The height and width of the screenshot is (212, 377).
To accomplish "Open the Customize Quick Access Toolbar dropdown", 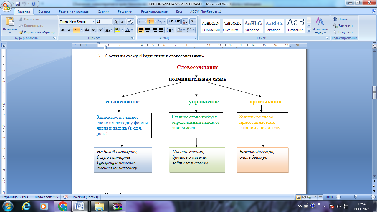I will point(42,4).
